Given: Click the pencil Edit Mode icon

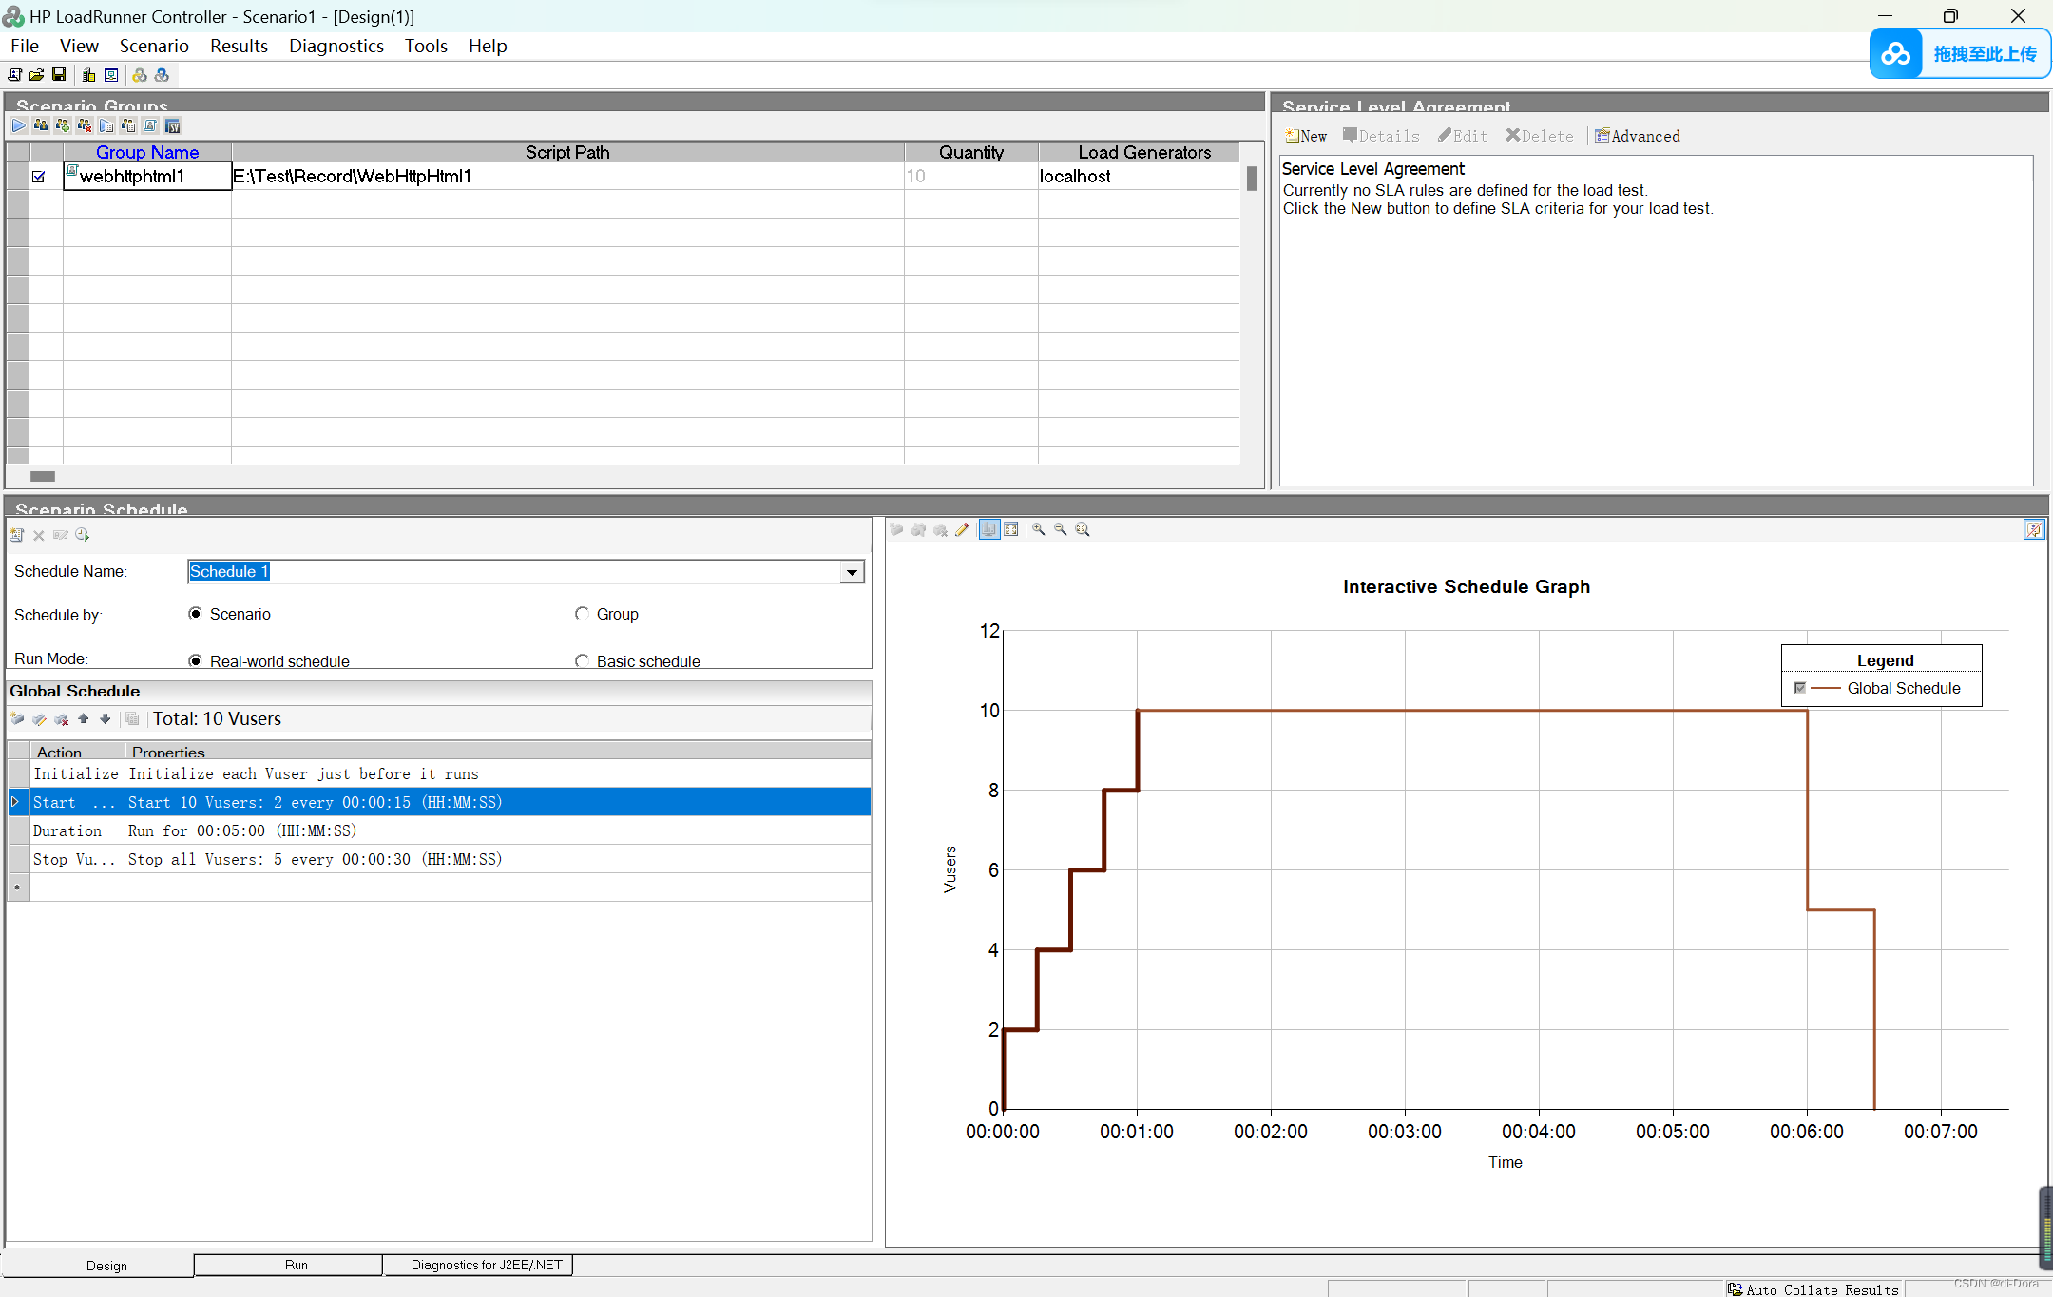Looking at the screenshot, I should [962, 530].
